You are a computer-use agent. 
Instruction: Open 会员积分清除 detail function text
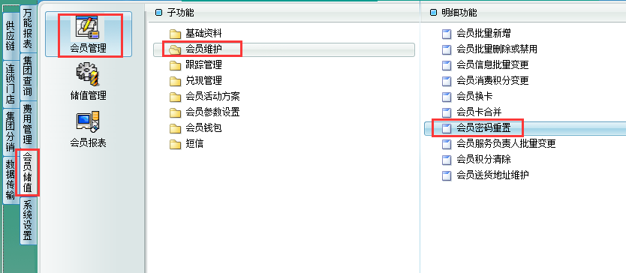(483, 160)
